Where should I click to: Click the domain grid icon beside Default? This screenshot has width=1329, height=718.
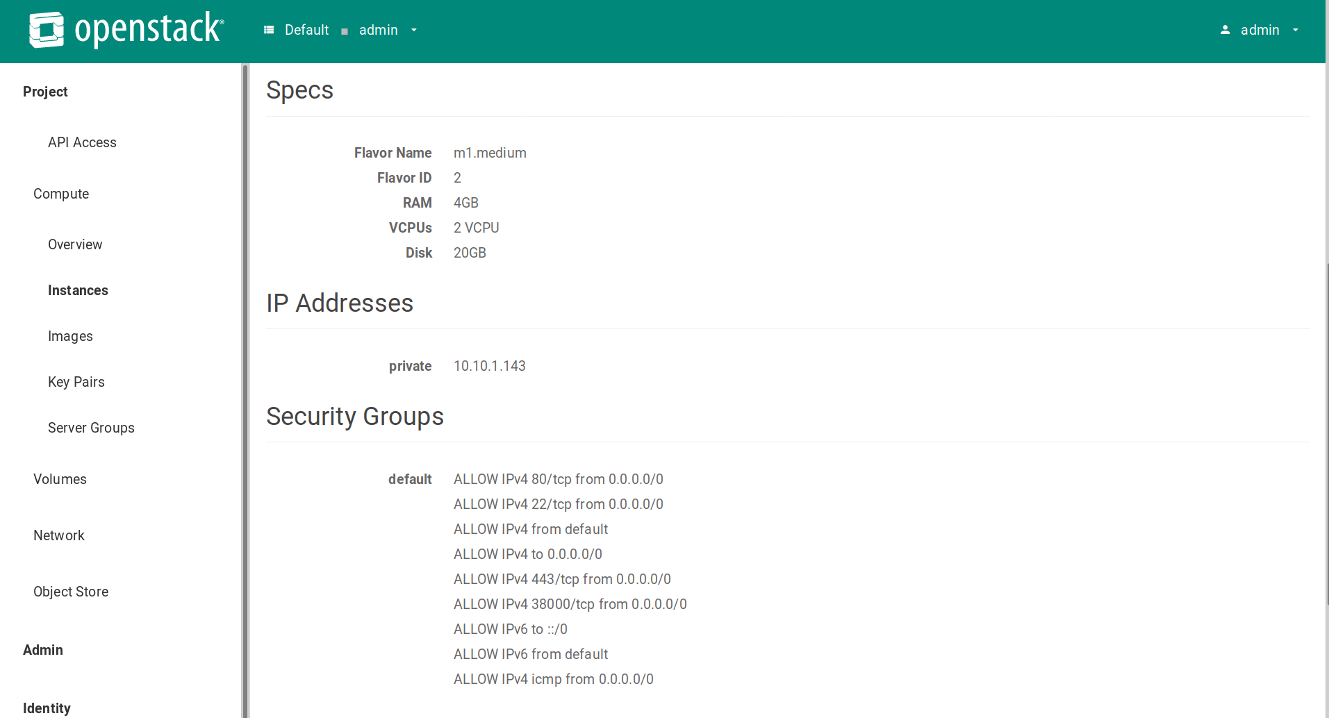pos(270,30)
